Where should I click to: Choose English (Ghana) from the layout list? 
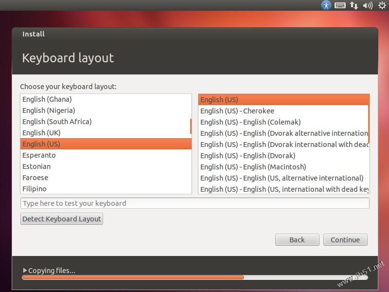[x=106, y=99]
